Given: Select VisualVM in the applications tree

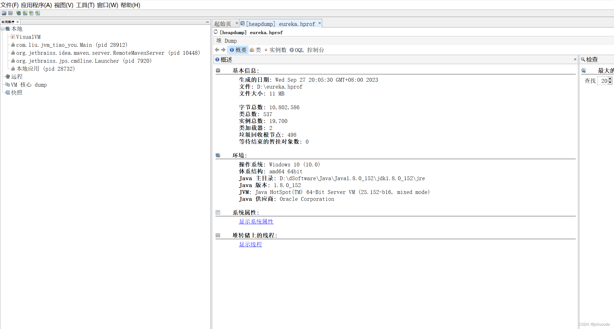Looking at the screenshot, I should 28,37.
